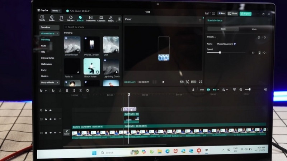The image size is (287, 161).
Task: Open the Transitions panel
Action: click(x=90, y=18)
